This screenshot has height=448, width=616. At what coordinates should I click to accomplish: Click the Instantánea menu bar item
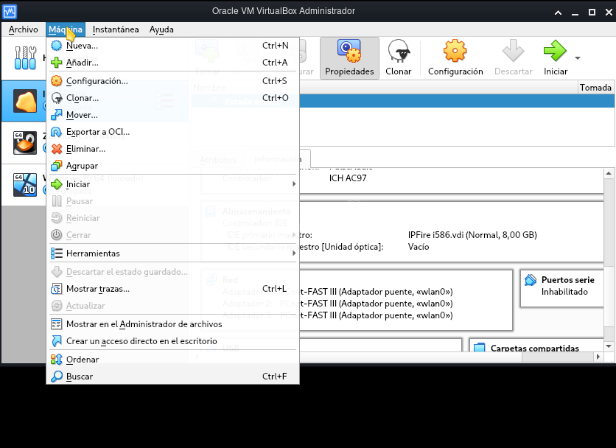click(116, 29)
